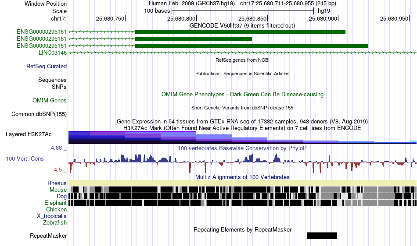Open the 100 Vert. Cons label
This screenshot has height=246, width=417.
click(25, 159)
